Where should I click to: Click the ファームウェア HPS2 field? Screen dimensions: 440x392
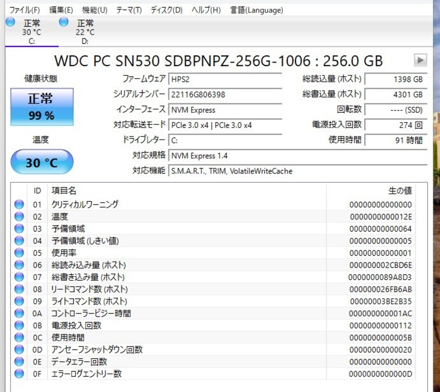[x=225, y=79]
